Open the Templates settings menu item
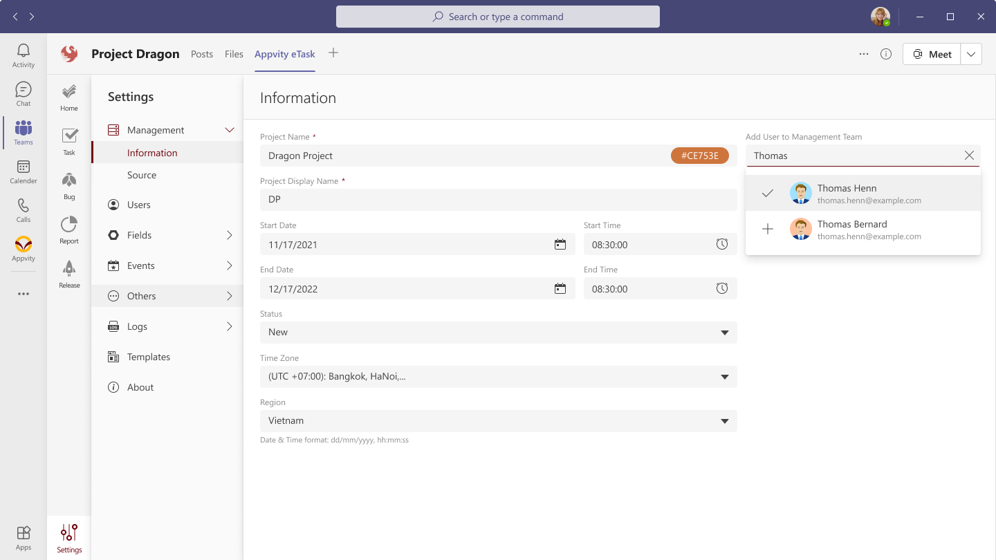The width and height of the screenshot is (996, 560). click(148, 356)
